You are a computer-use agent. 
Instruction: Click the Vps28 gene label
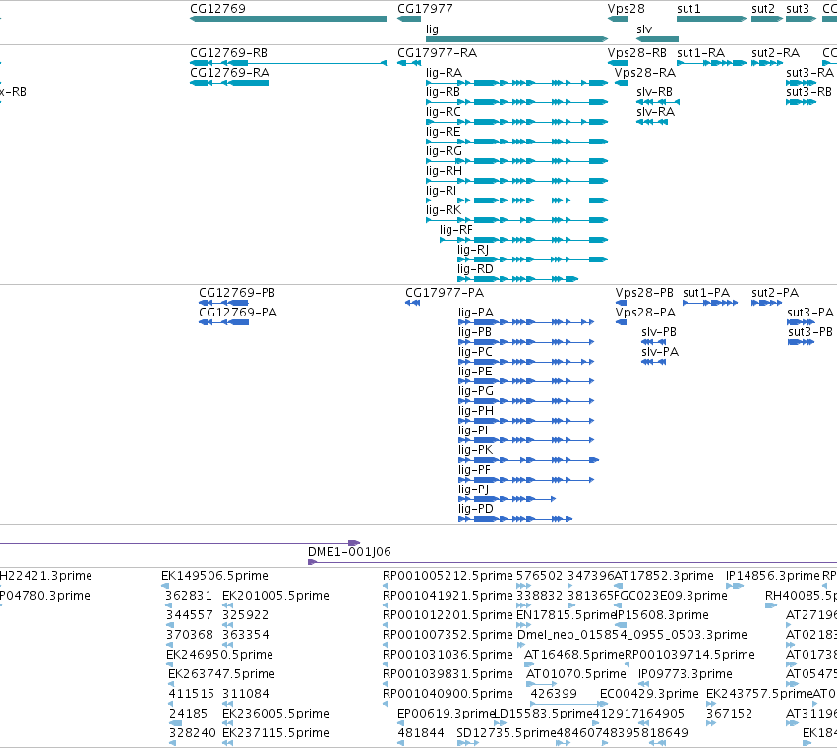click(x=627, y=9)
